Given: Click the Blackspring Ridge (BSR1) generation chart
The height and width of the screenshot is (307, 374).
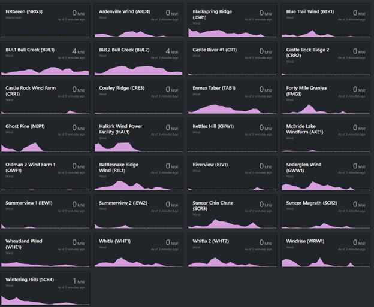Looking at the screenshot, I should pos(231,32).
